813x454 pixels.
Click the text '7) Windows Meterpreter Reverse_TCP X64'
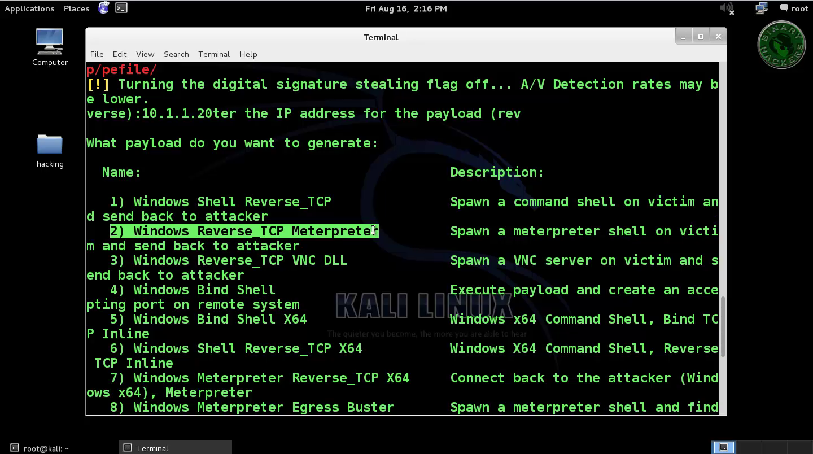point(260,378)
